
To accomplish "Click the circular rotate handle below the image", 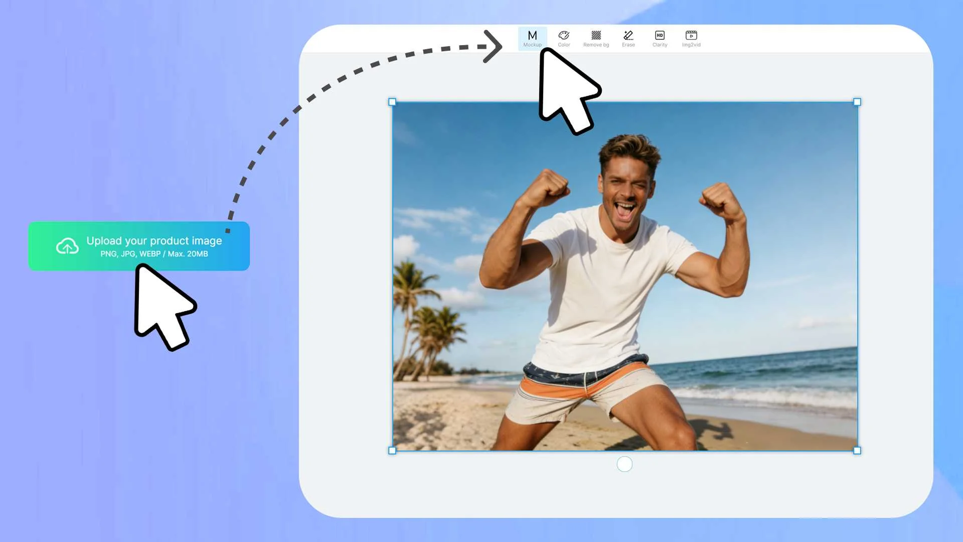I will tap(624, 464).
